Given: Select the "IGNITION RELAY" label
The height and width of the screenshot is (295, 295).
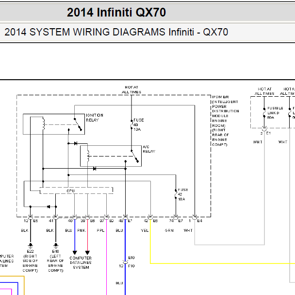Looking at the screenshot, I should 95,118.
